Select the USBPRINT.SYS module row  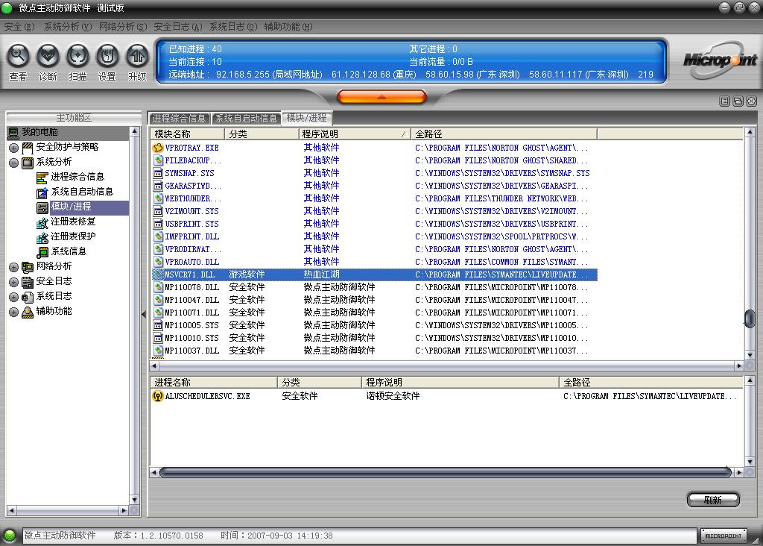pos(374,224)
